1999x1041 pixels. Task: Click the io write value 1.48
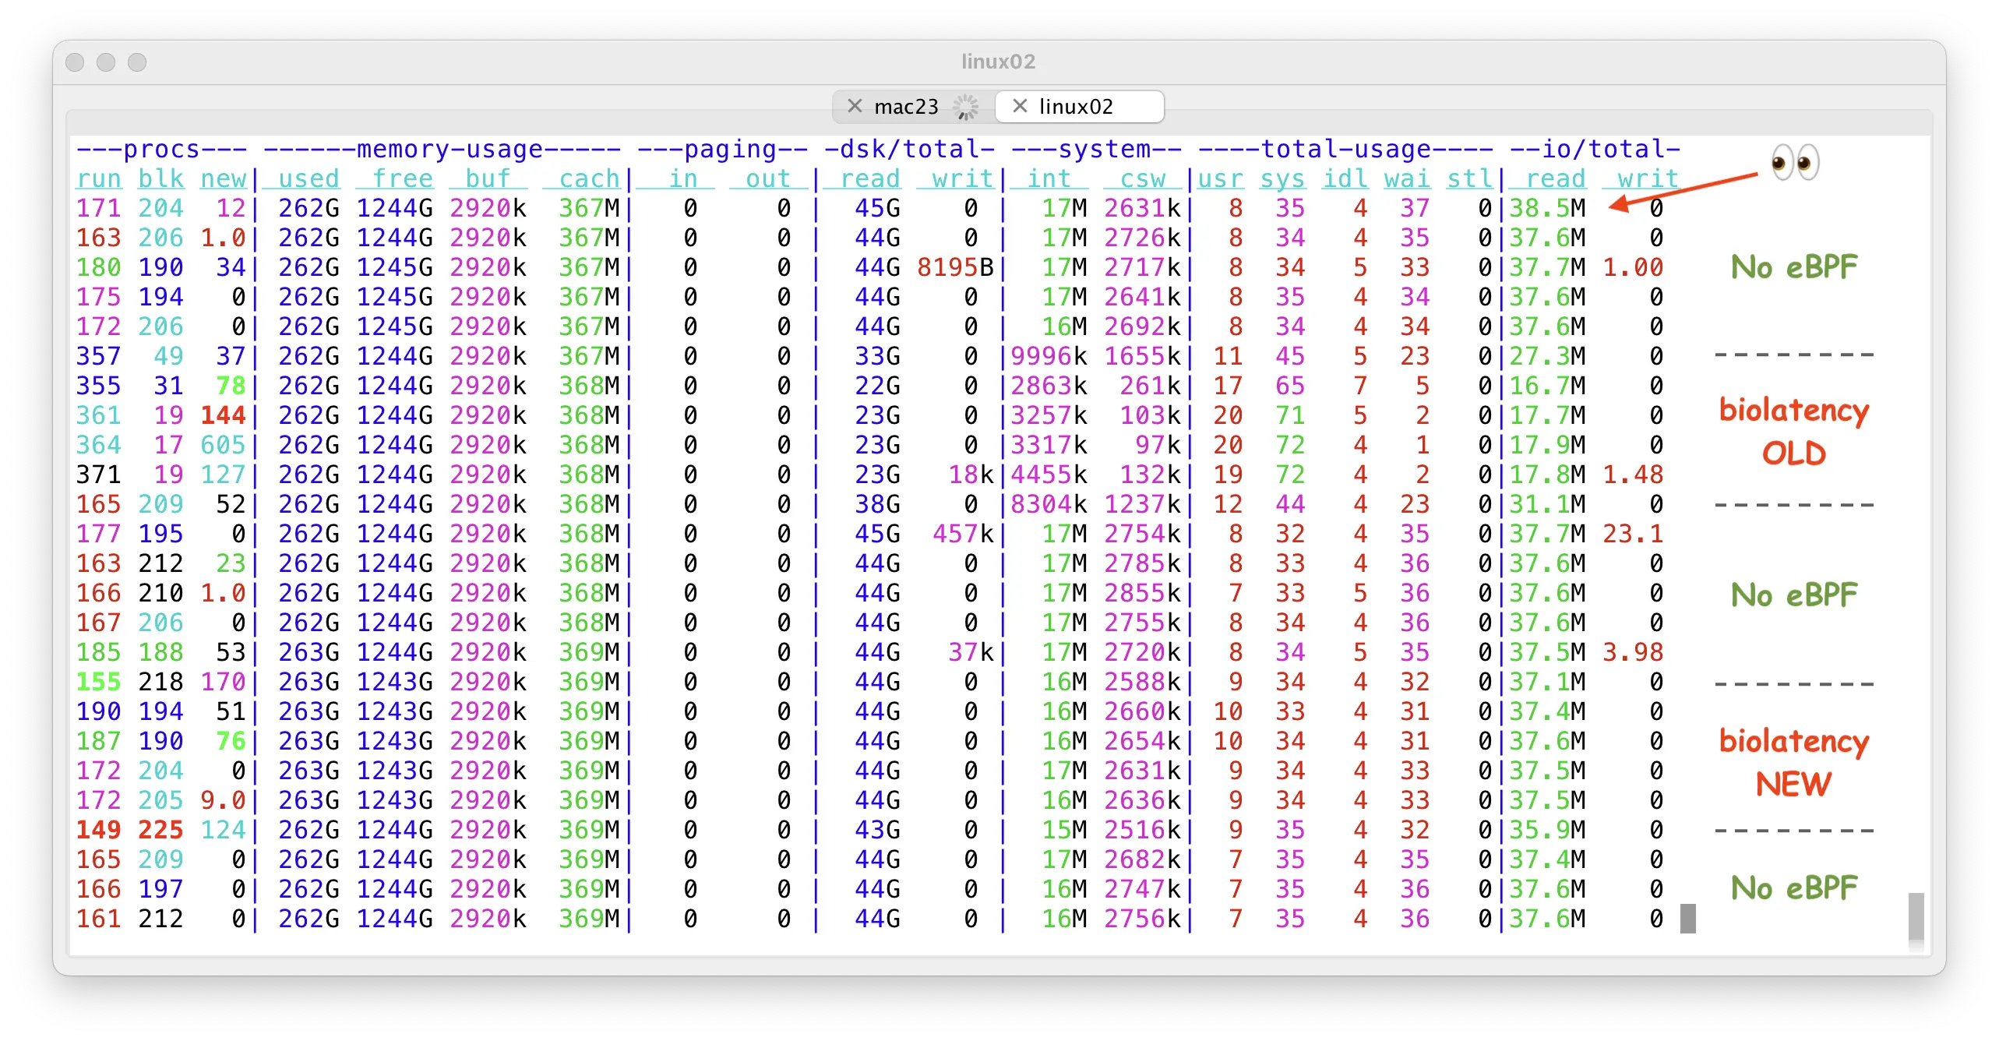point(1634,475)
